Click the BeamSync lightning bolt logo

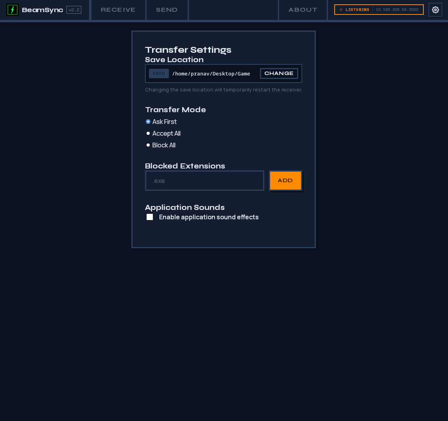pos(13,10)
